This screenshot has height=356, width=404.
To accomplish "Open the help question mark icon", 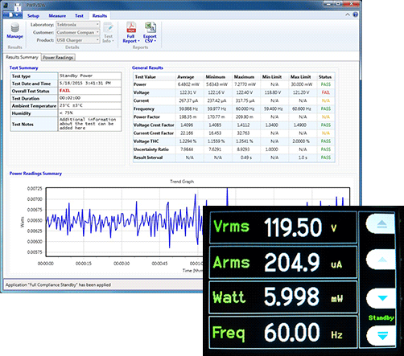I will tap(355, 14).
